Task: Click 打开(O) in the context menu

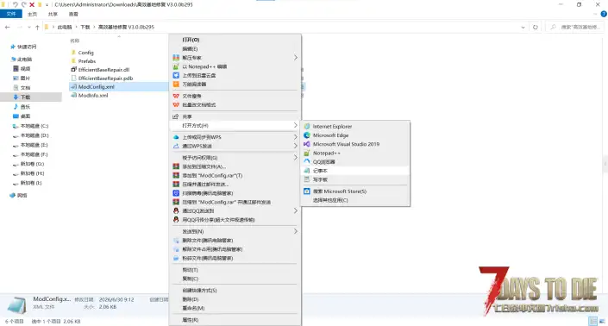Action: coord(235,40)
